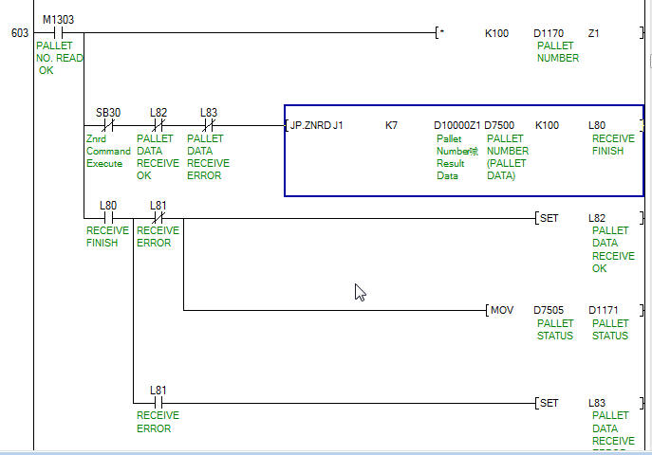Screen dimensions: 652x455
Task: Select the Z1 operand on the top rung
Action: (x=594, y=33)
